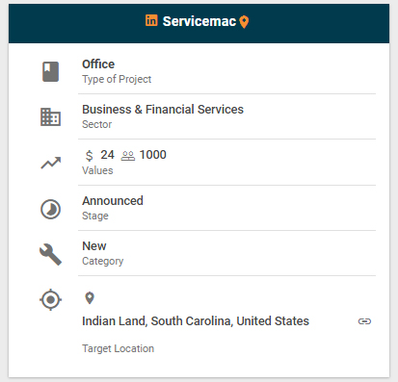Open the chain link icon beside location
Viewport: 398px width, 382px height.
(x=364, y=321)
